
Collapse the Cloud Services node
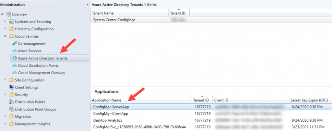(5, 36)
